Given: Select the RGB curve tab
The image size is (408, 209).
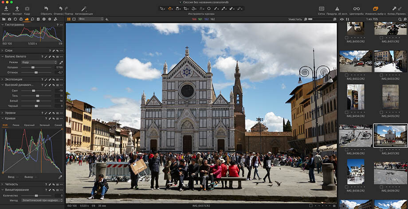Looking at the screenshot, I should coord(5,125).
